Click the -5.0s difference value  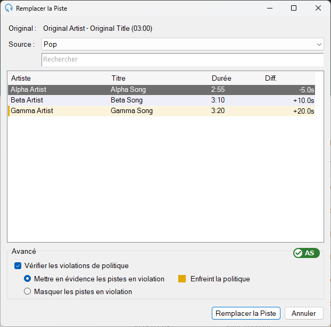tap(307, 90)
